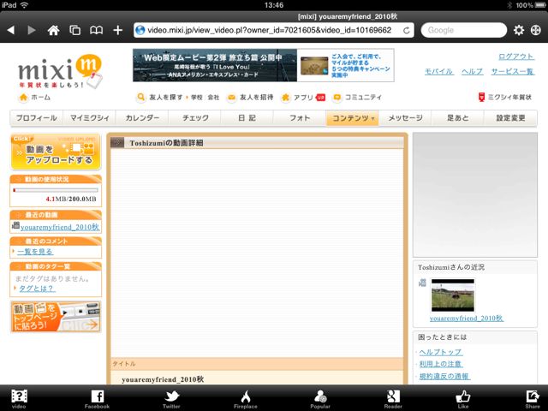Click youaremyfriend_2010秋 link under thumbnail
Screen dimensions: 548x411
466,319
